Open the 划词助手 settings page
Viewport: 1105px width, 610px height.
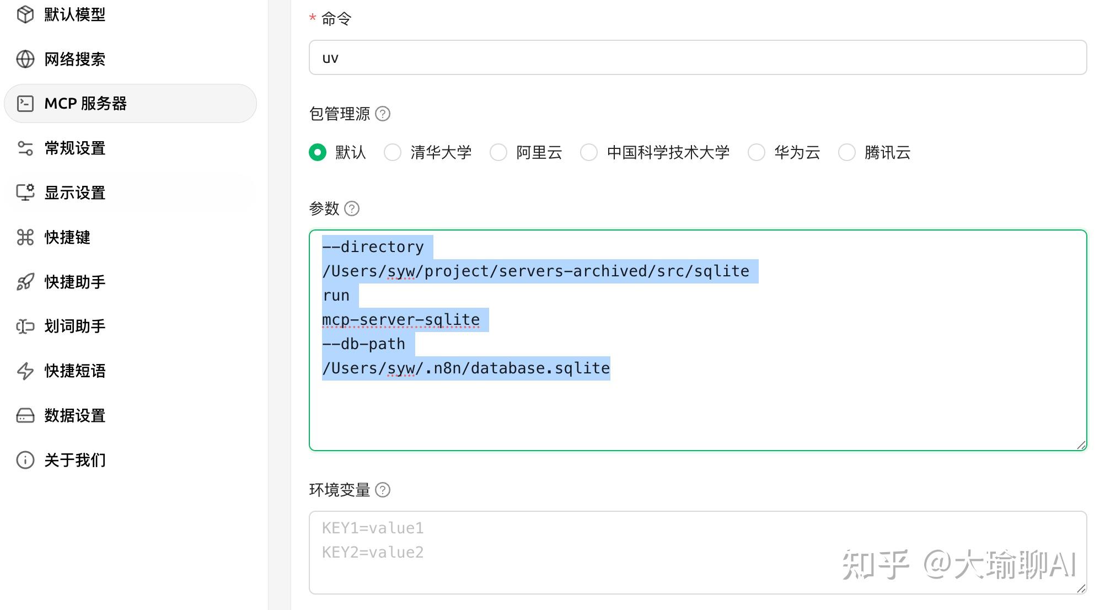(75, 326)
